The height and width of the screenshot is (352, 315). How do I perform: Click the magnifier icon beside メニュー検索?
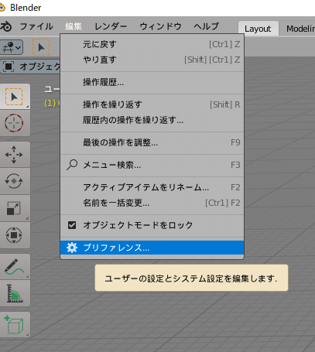tap(72, 165)
